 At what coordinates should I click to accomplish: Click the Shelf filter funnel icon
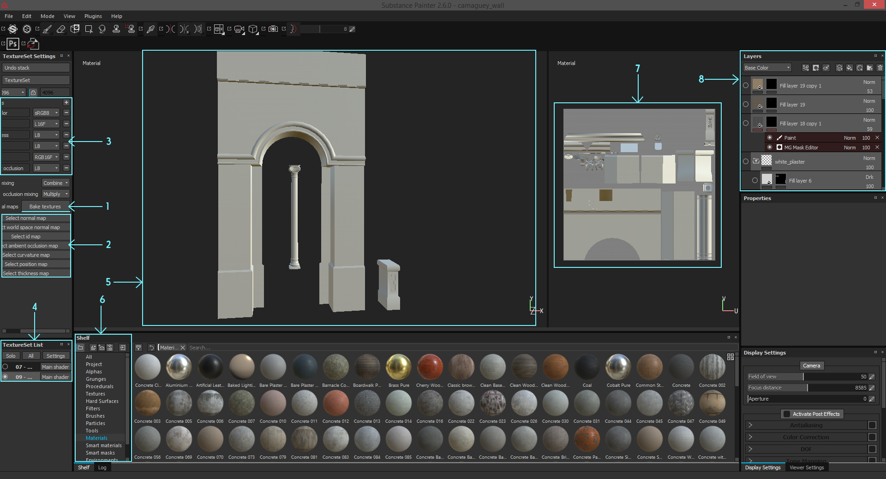pyautogui.click(x=138, y=348)
